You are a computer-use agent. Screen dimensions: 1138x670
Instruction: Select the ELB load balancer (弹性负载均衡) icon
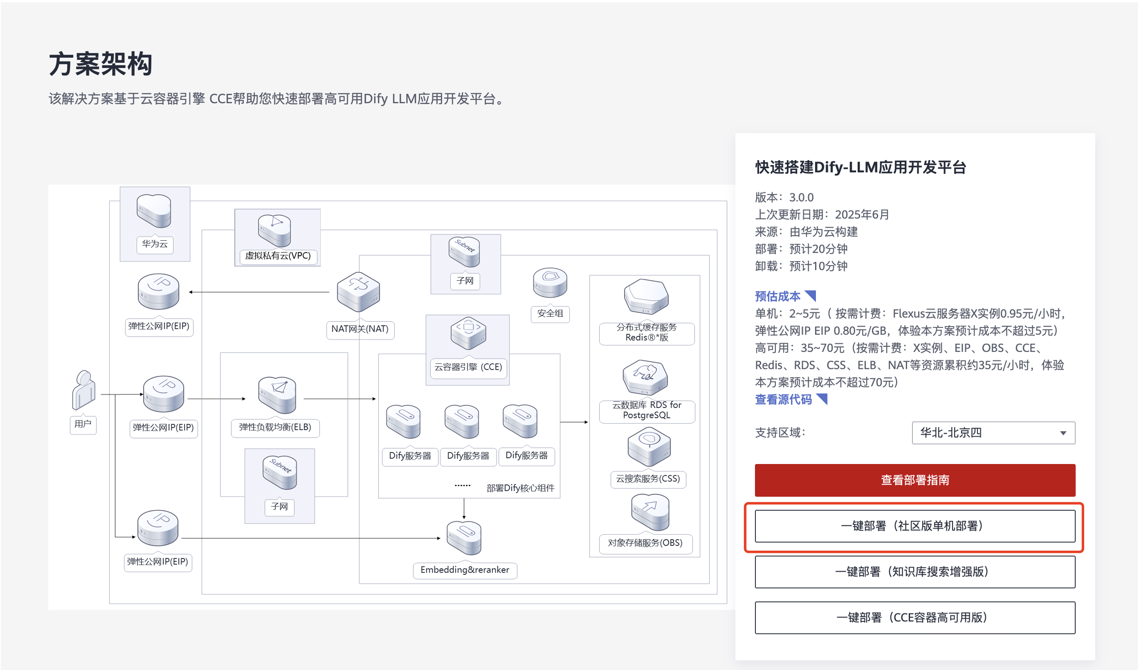point(277,395)
